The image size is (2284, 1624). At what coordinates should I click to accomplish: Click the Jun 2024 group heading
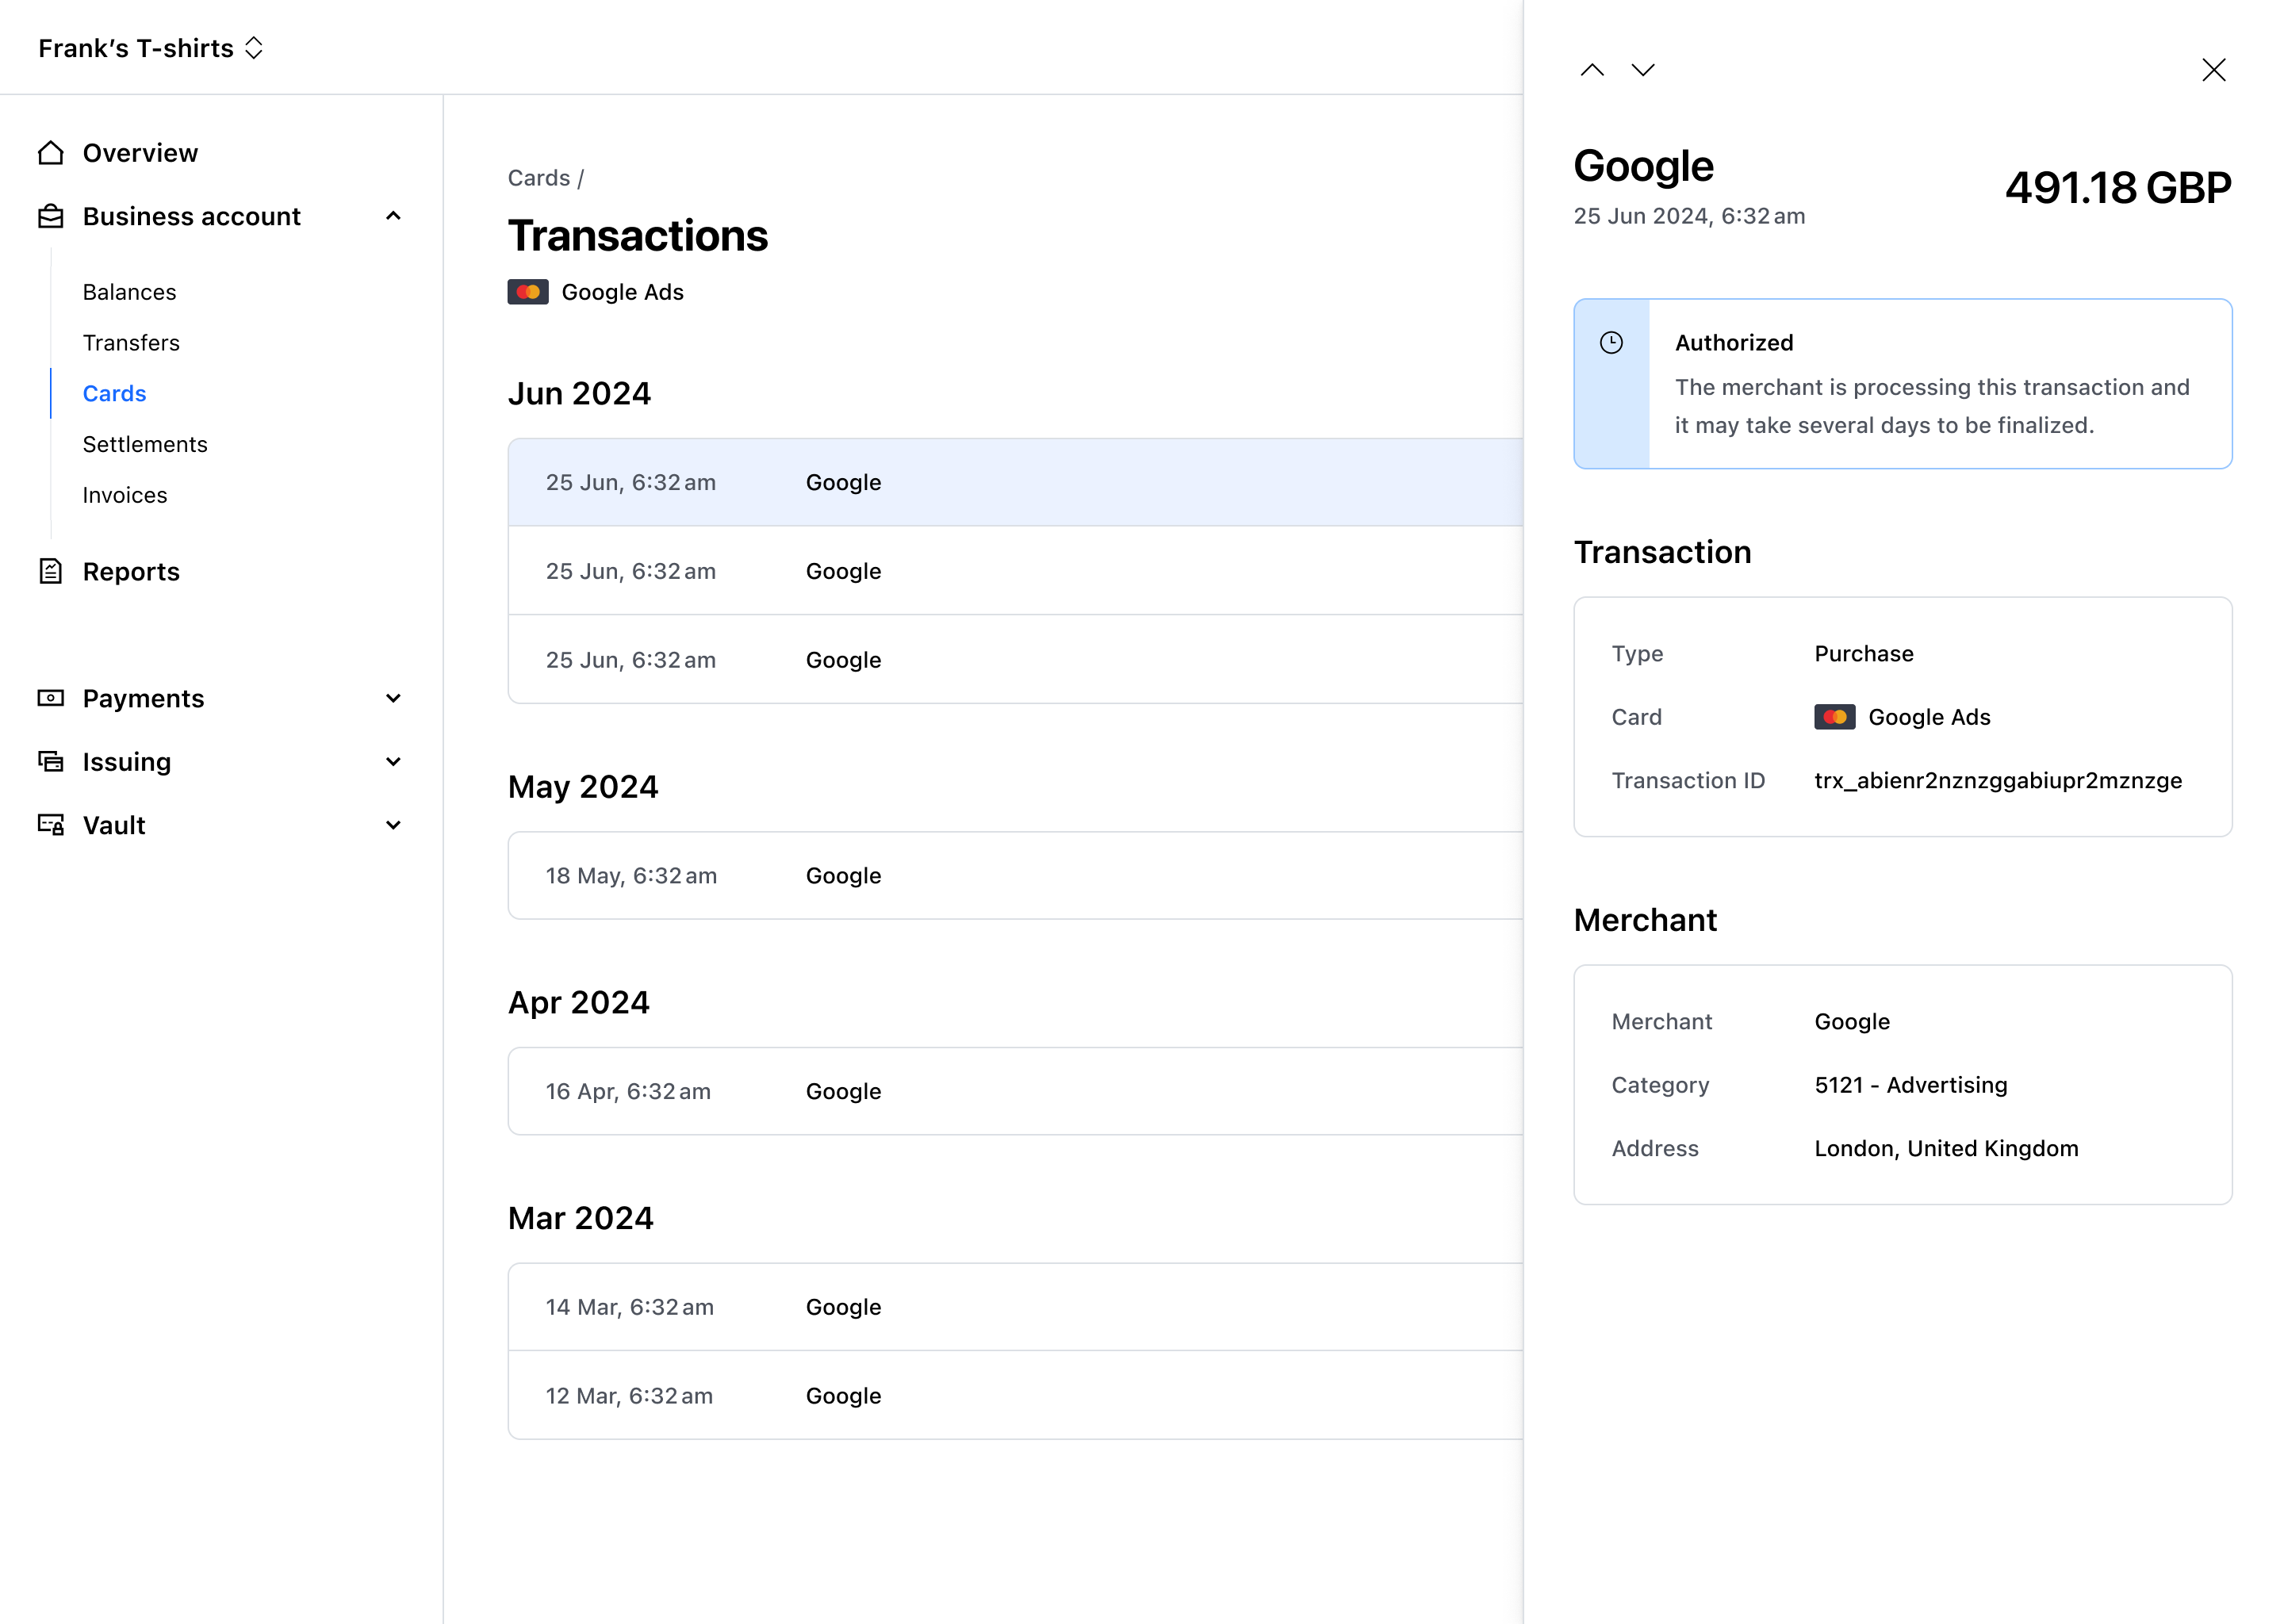click(x=579, y=394)
